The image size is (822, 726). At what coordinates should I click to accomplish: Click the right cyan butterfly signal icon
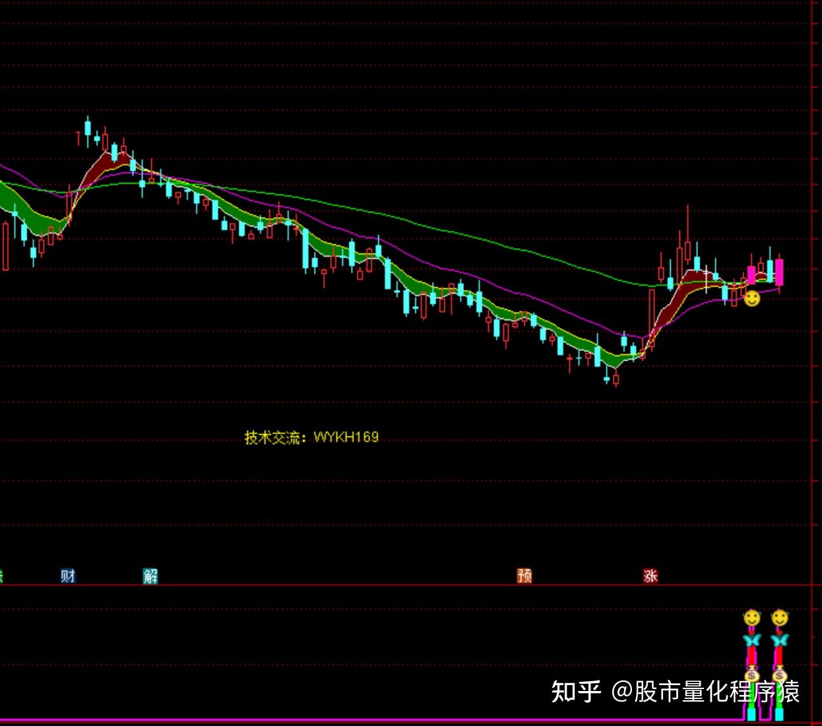tap(779, 640)
